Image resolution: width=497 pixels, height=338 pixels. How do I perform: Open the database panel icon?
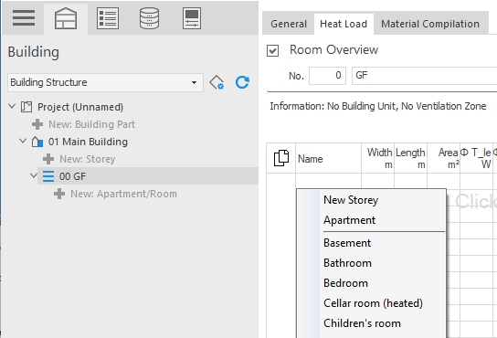149,18
